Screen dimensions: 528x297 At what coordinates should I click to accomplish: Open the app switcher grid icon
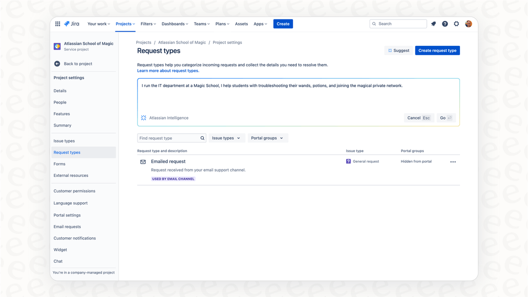point(58,23)
